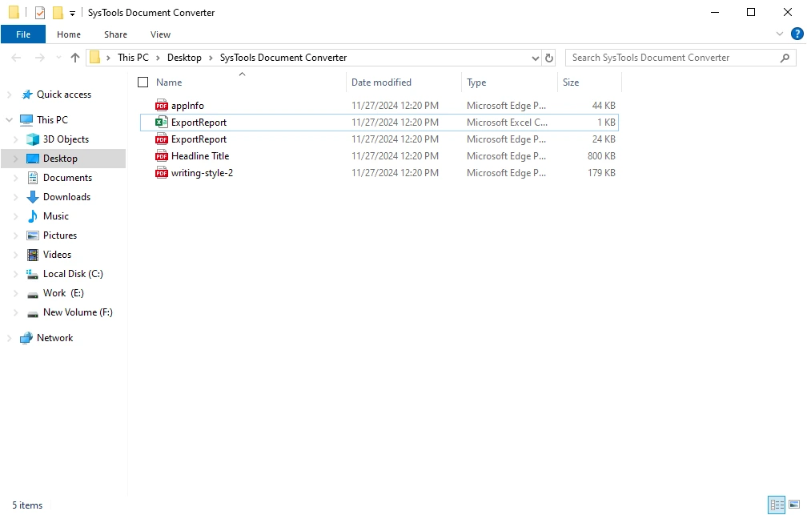The height and width of the screenshot is (515, 807).
Task: Click the Quick access star icon
Action: 26,95
